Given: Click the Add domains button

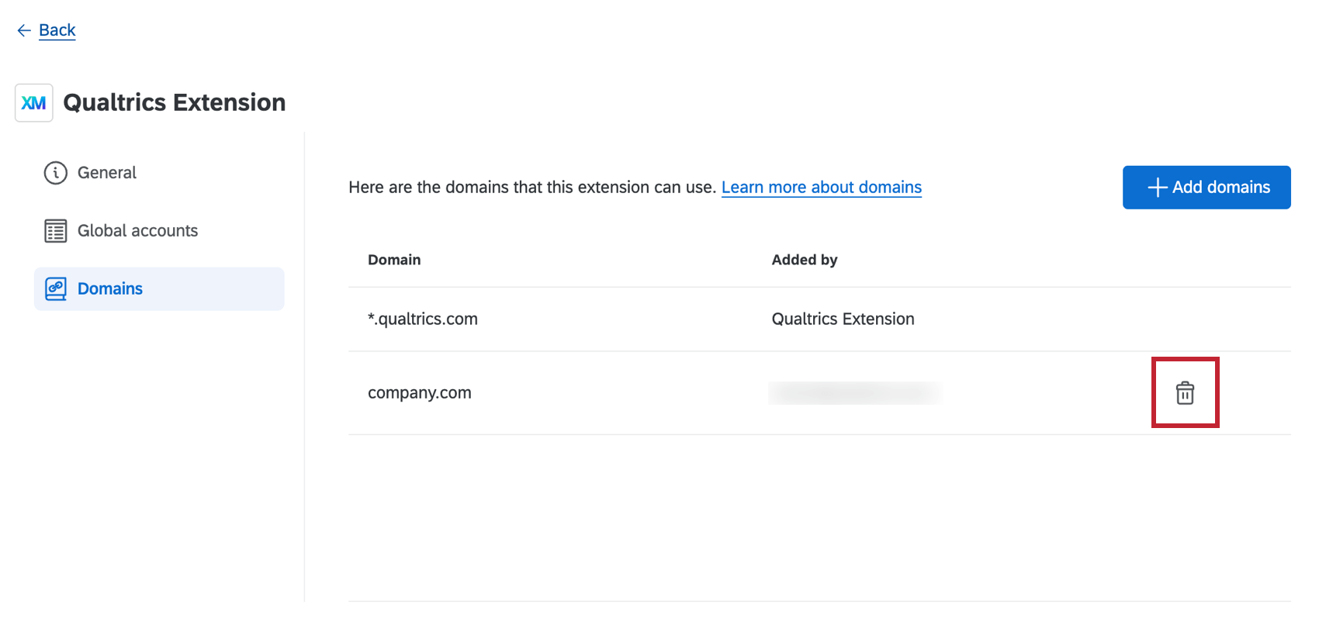Looking at the screenshot, I should click(x=1206, y=187).
